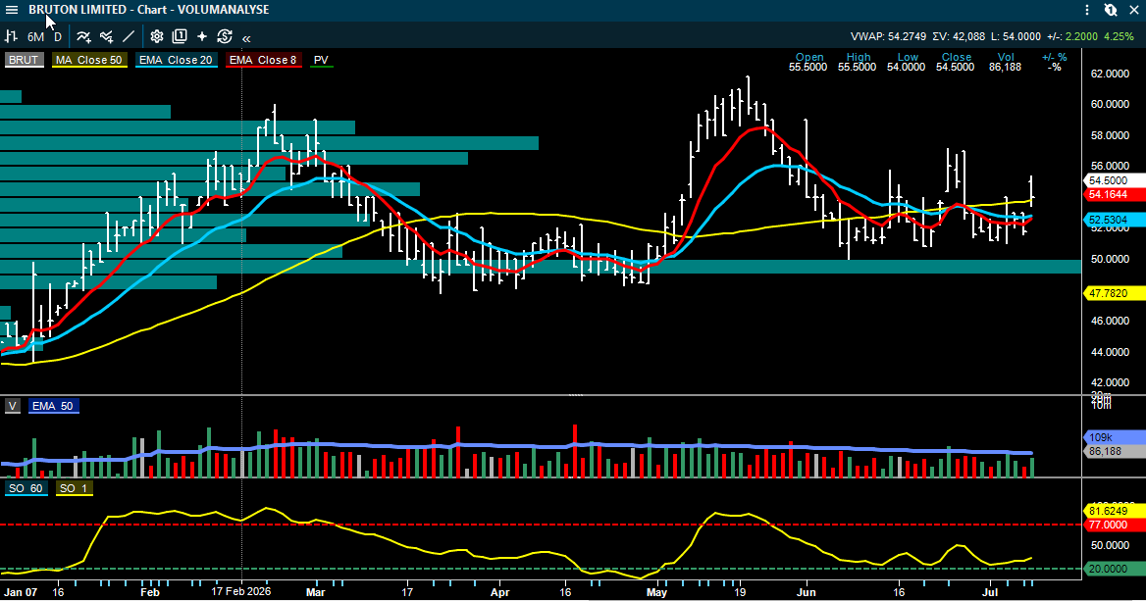1146x601 pixels.
Task: Close the chart window
Action: [1134, 10]
